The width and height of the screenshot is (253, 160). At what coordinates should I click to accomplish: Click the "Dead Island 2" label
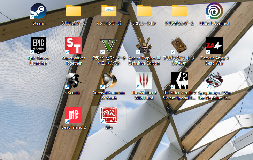click(74, 127)
